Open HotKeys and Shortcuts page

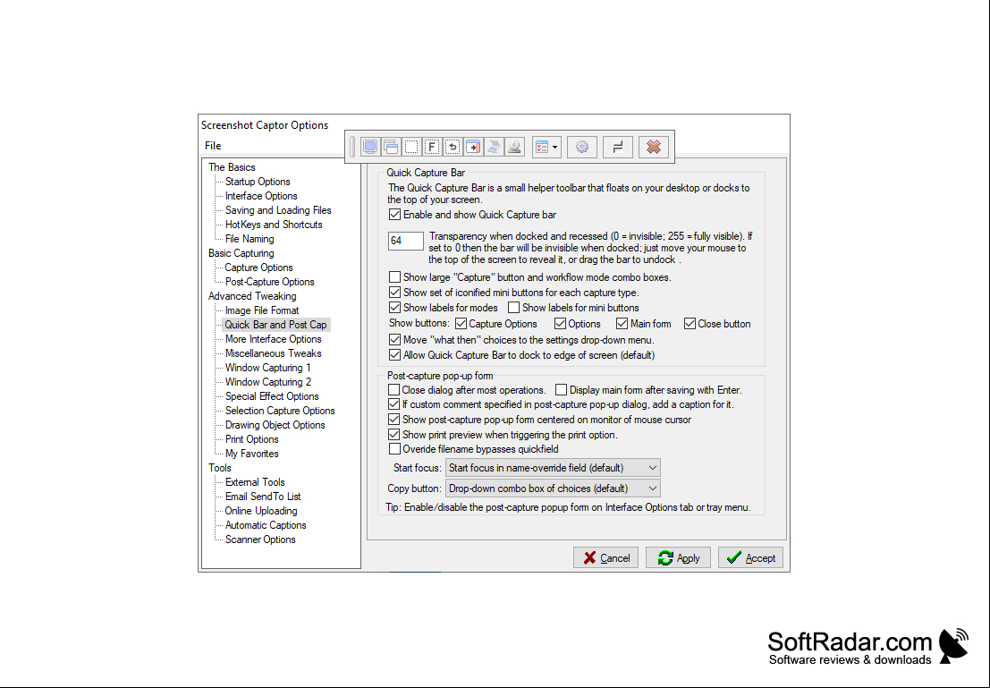point(274,225)
